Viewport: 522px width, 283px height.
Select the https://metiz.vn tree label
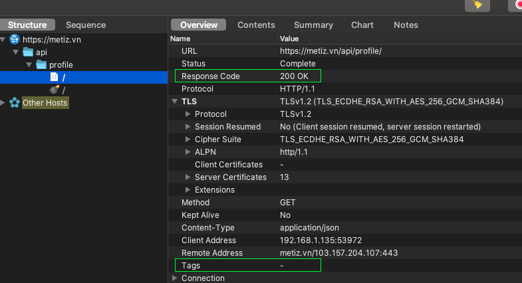coord(52,40)
